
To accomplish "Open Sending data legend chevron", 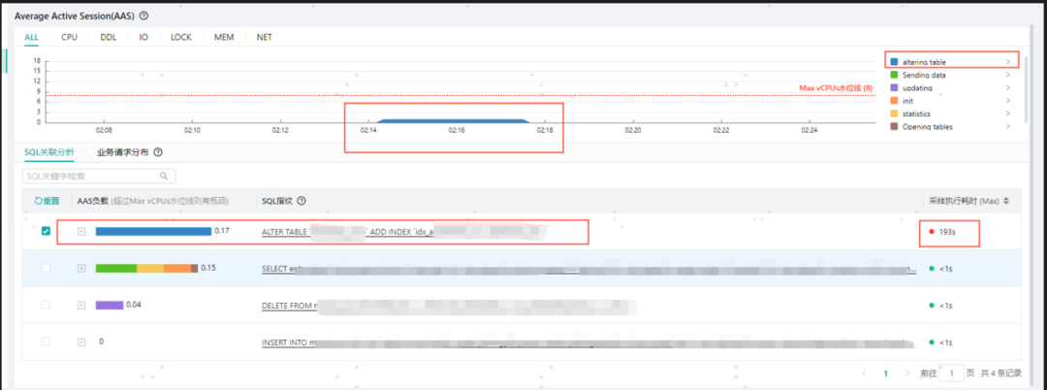I will click(1007, 76).
